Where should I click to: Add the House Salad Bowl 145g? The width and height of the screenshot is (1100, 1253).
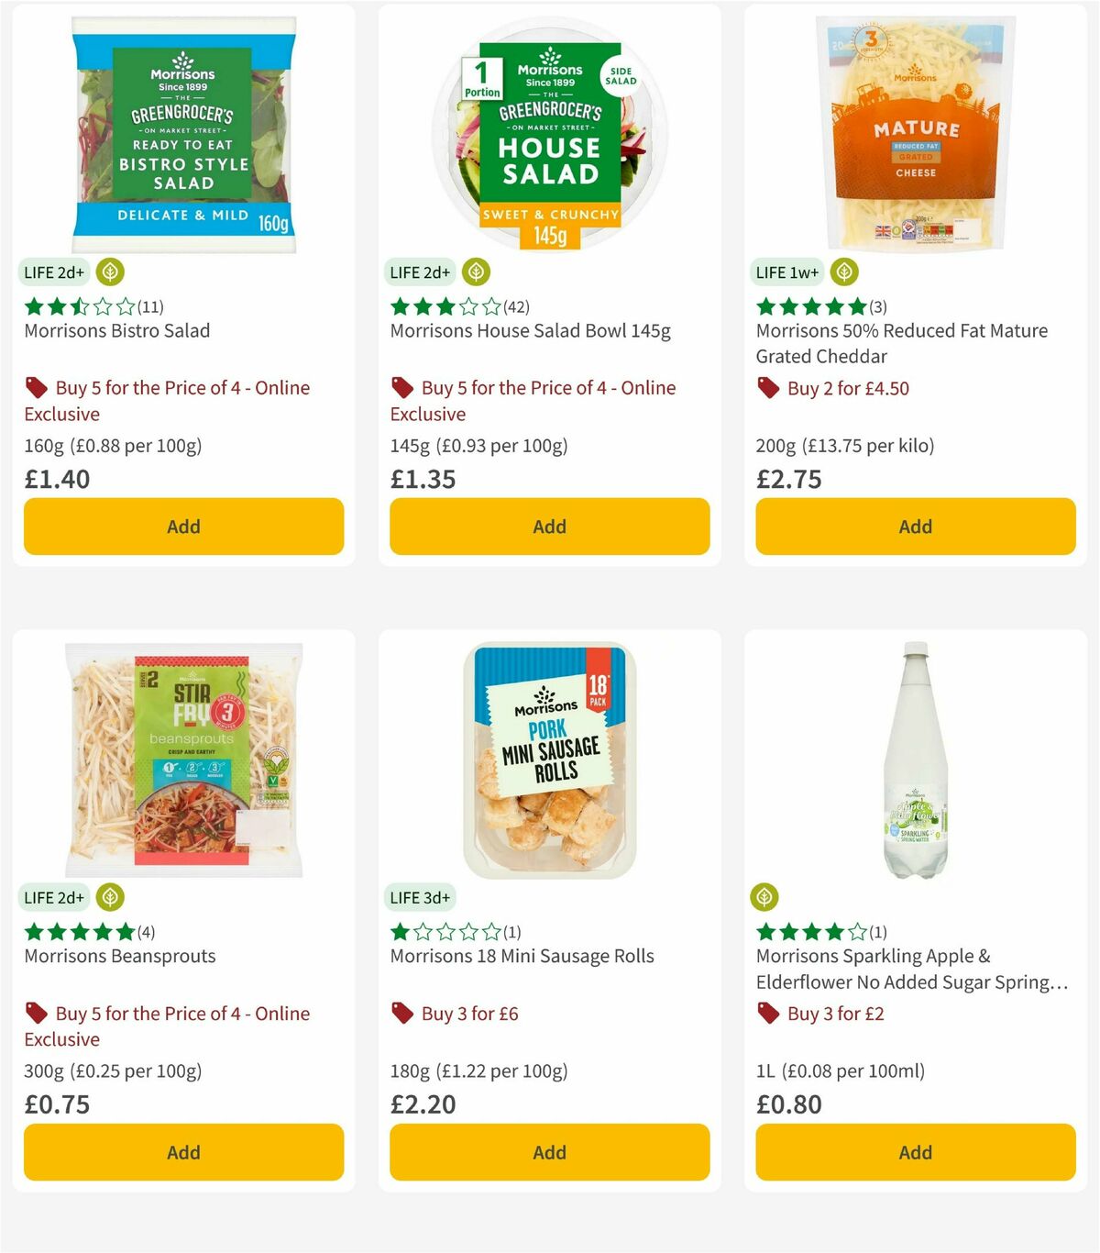[549, 527]
